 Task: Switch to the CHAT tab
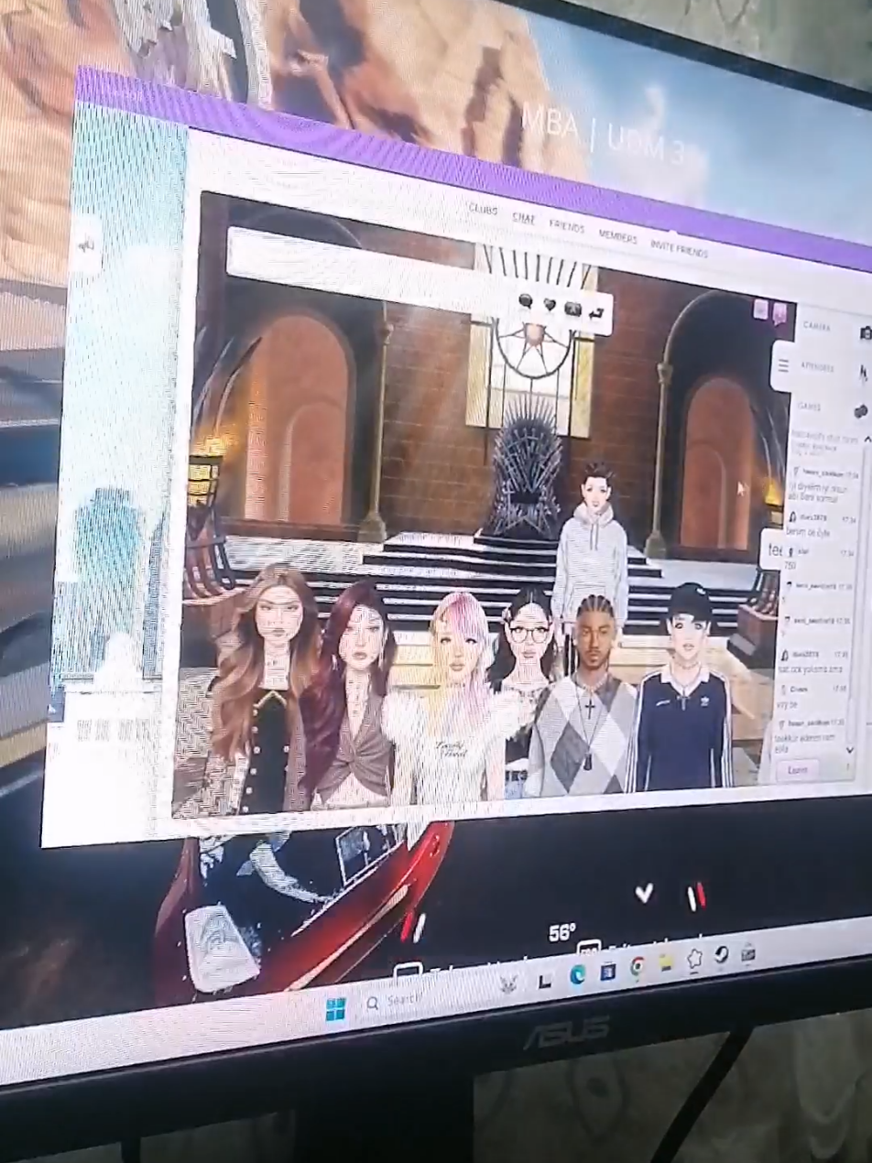(523, 218)
